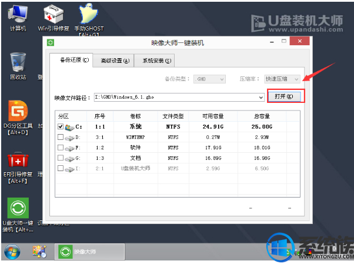Screen dimensions: 354x264
Task: Click the 6.50G total capacity cell
Action: point(262,169)
